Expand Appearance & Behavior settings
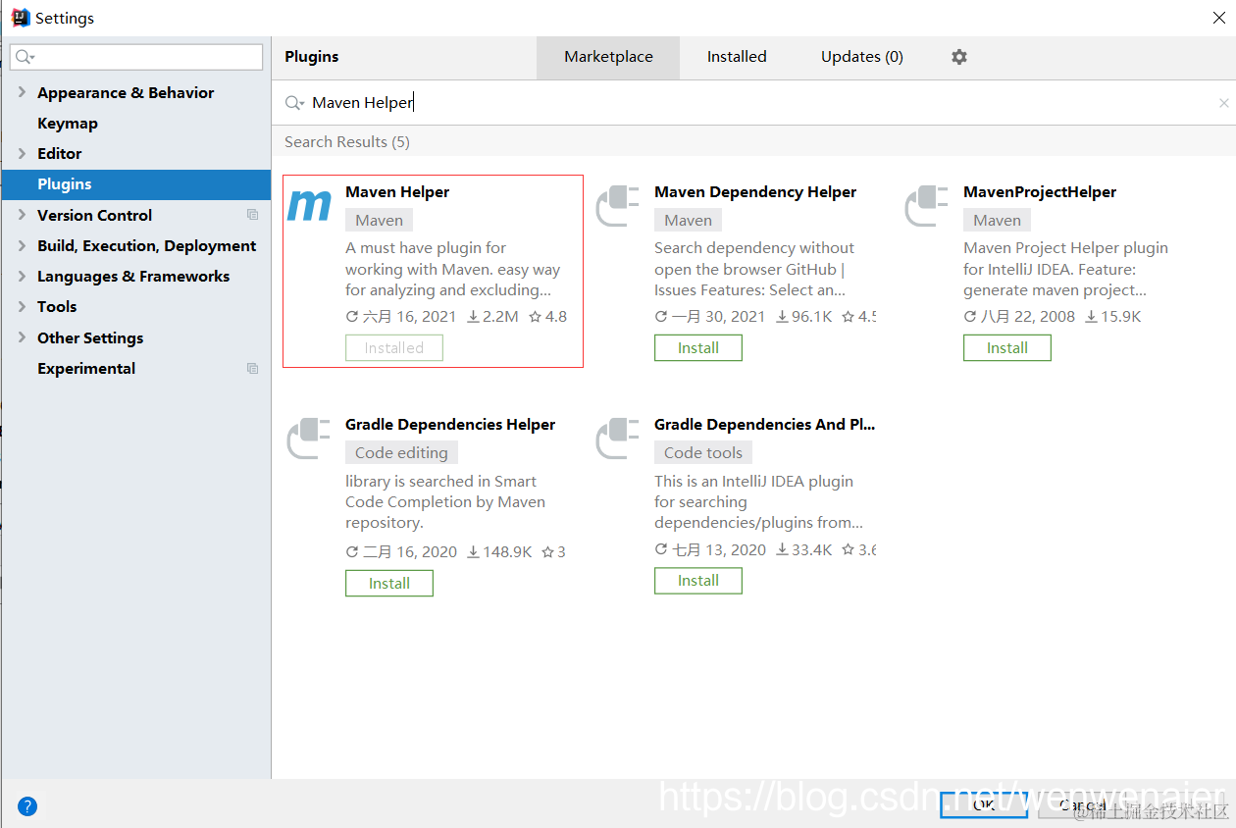 (22, 92)
